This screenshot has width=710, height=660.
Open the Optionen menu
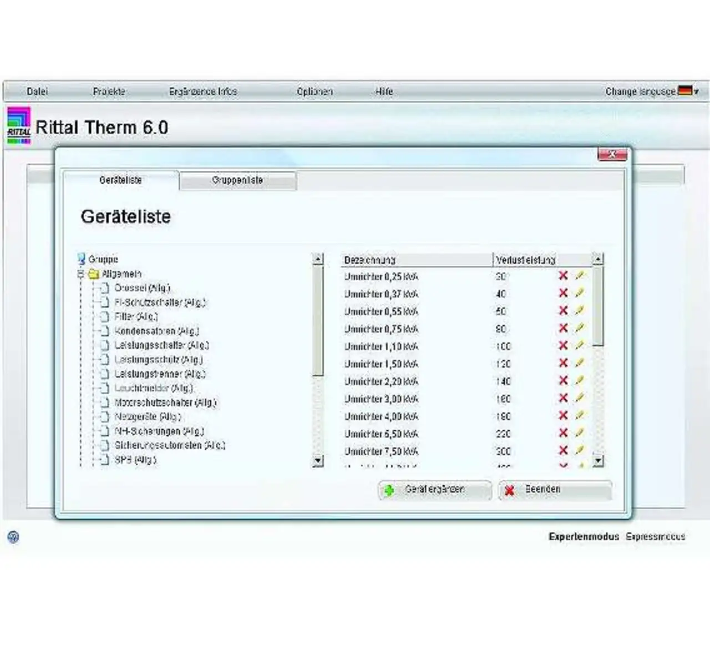[315, 92]
